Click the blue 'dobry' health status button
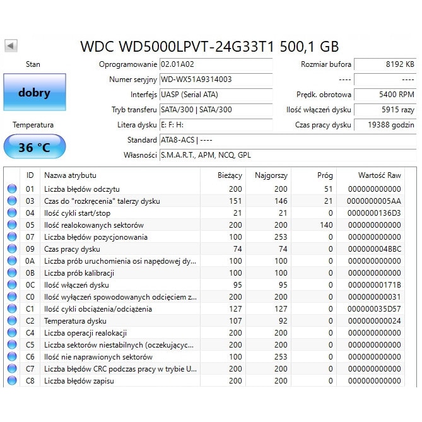The width and height of the screenshot is (422, 422). click(x=34, y=93)
